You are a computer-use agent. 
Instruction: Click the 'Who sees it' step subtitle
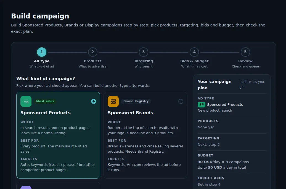pyautogui.click(x=144, y=66)
